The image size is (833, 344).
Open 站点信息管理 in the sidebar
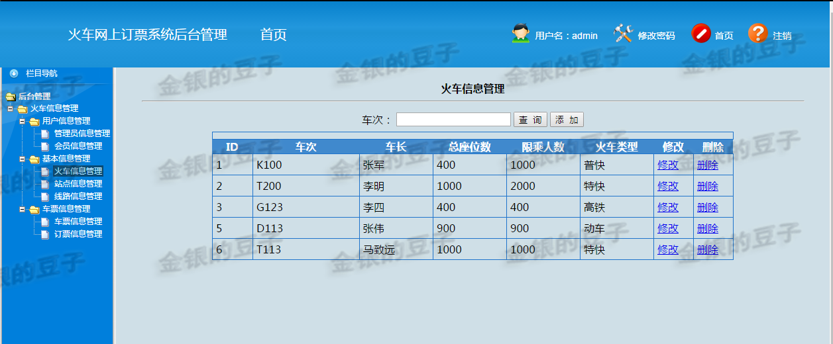point(78,184)
